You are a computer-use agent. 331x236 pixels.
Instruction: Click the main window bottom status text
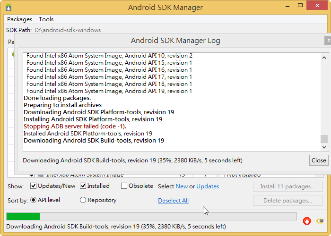click(116, 227)
